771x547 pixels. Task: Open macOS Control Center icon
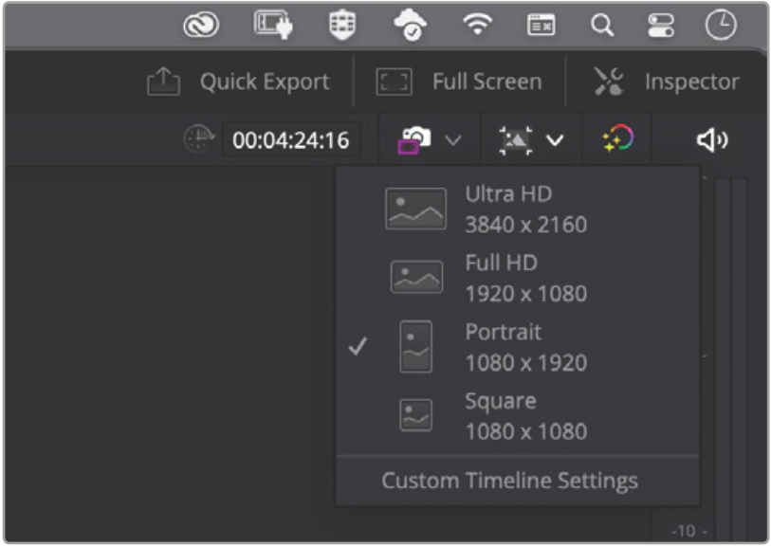pos(659,26)
